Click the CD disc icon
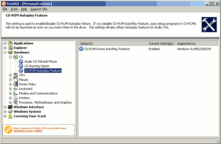The image size is (221, 144). tap(16, 57)
